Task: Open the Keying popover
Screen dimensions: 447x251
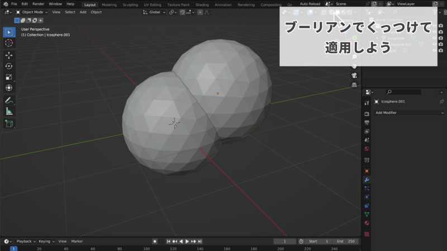Action: [x=46, y=242]
